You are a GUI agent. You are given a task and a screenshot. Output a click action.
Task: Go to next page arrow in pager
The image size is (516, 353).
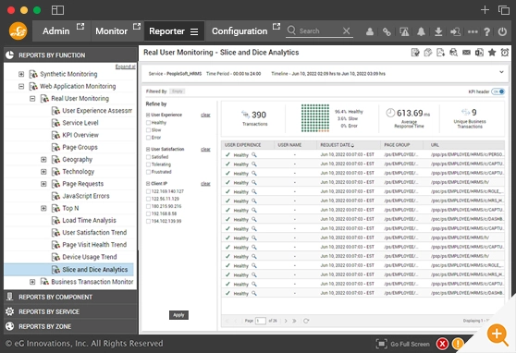[x=286, y=321]
